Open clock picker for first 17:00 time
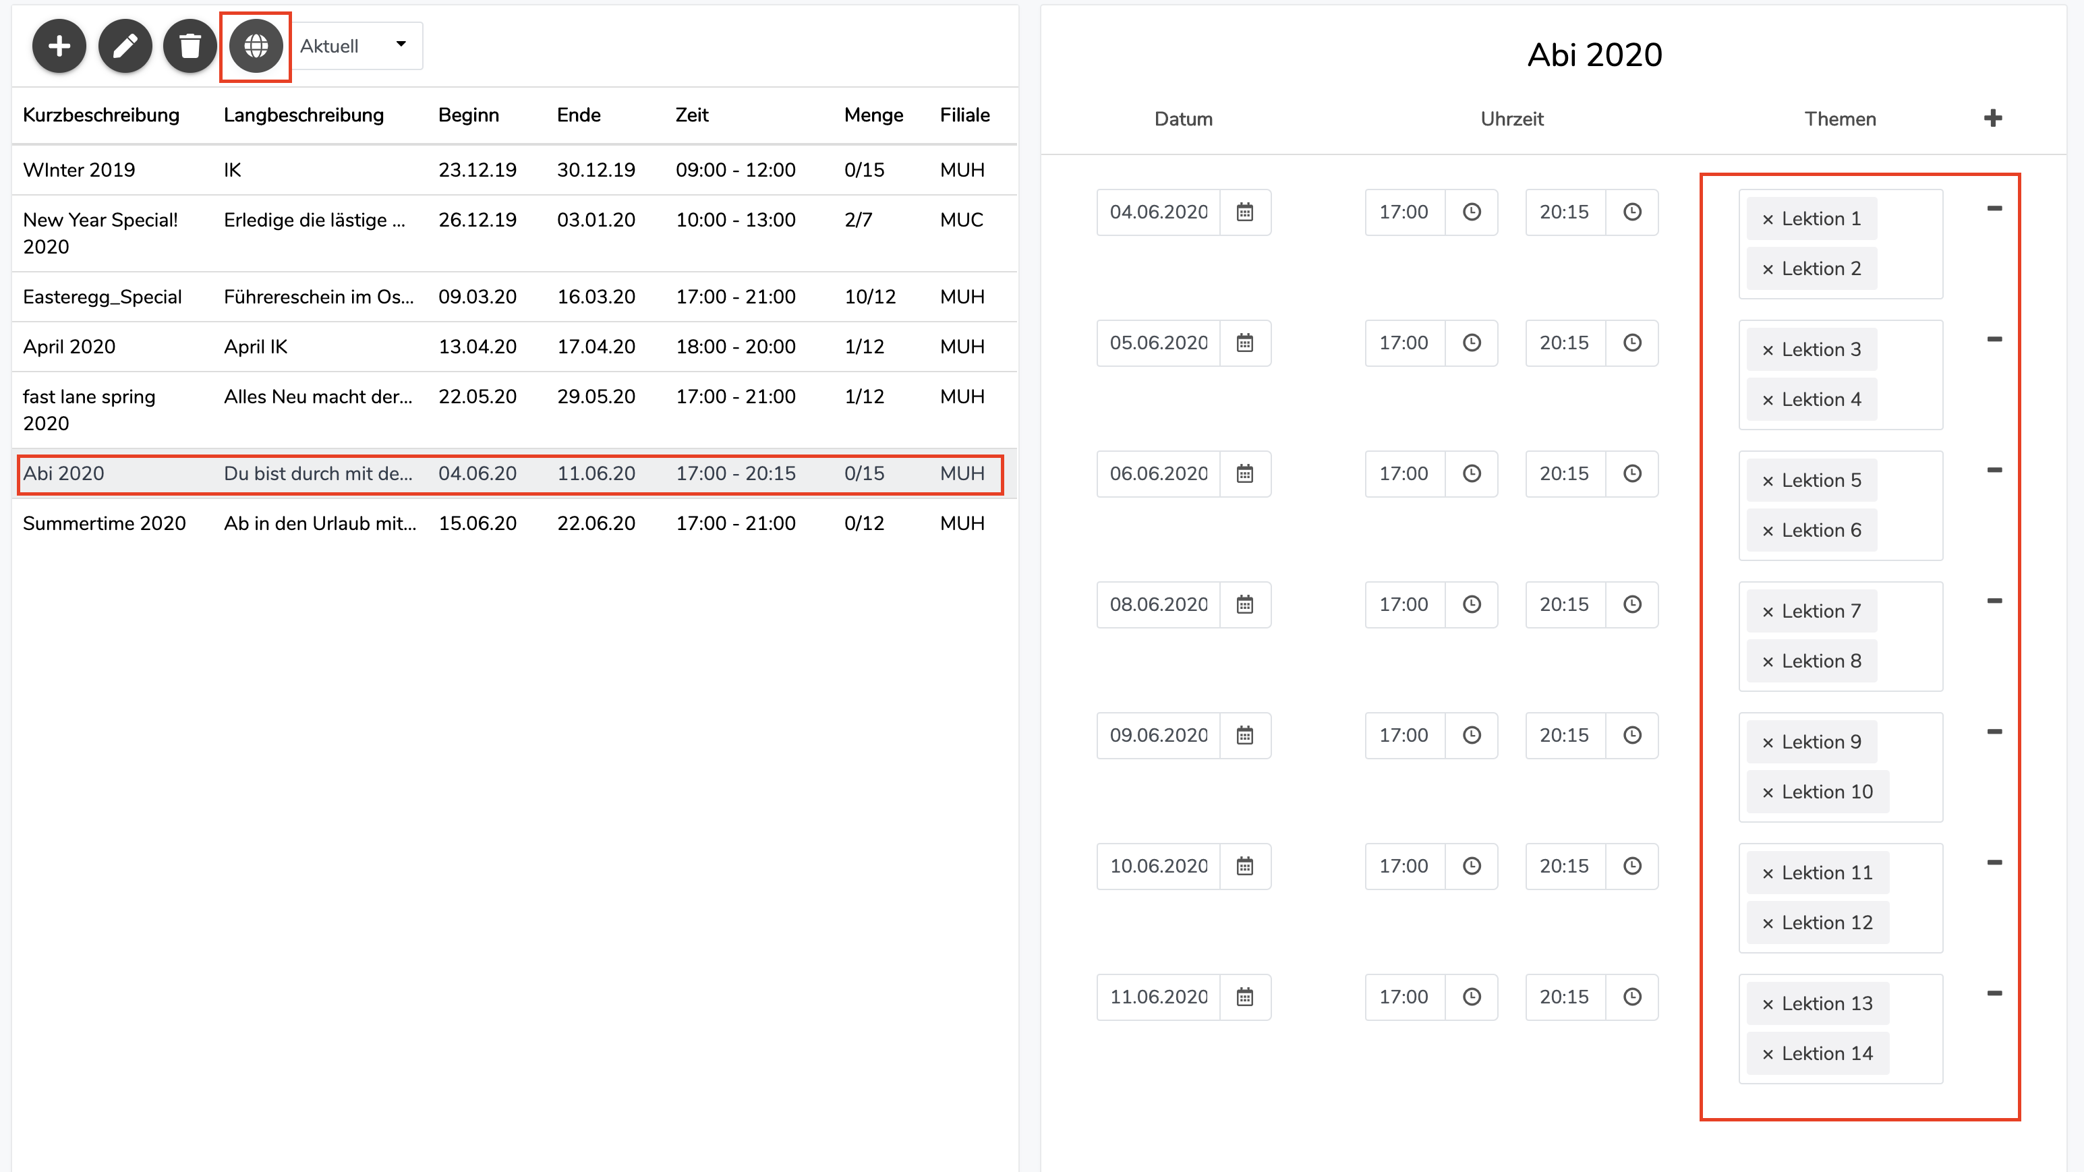Viewport: 2084px width, 1172px height. point(1472,212)
